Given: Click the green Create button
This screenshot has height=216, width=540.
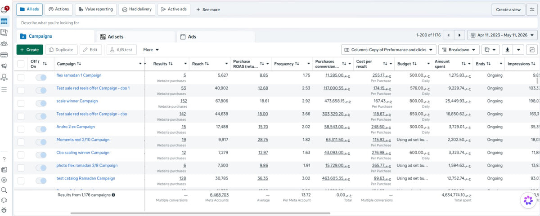Looking at the screenshot, I should coord(30,50).
